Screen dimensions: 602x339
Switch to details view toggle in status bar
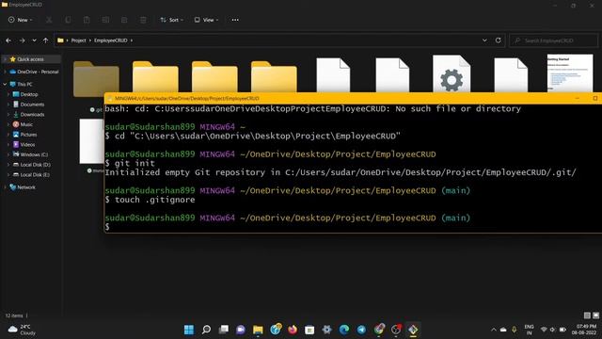[587, 315]
